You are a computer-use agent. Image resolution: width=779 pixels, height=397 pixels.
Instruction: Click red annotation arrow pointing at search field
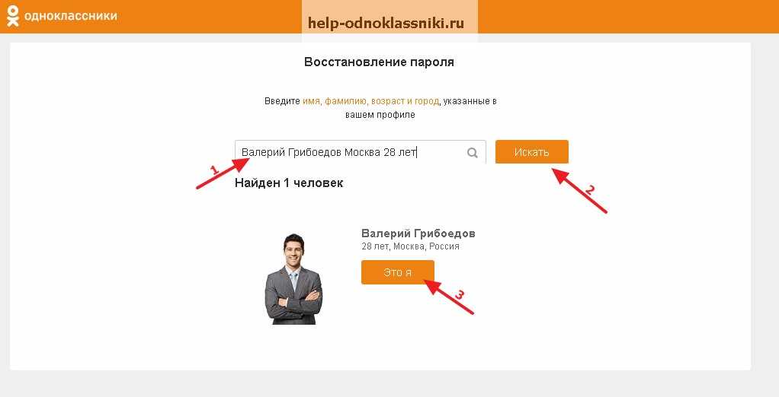pos(222,173)
